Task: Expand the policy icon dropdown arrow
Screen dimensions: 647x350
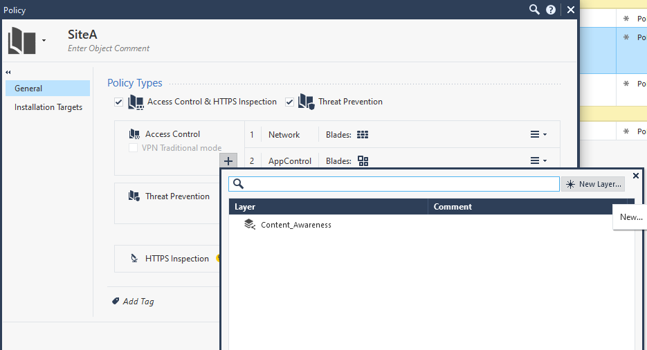Action: tap(44, 41)
